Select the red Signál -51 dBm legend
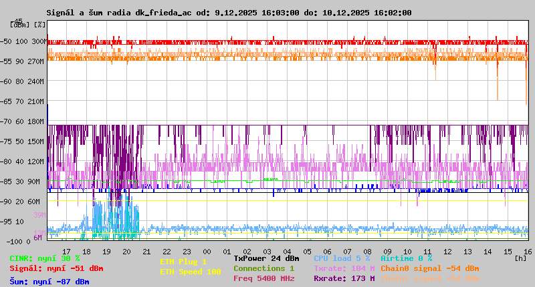The image size is (535, 287). pyautogui.click(x=56, y=268)
